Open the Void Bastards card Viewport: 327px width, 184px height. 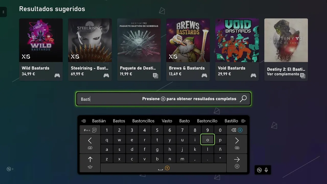tap(237, 50)
